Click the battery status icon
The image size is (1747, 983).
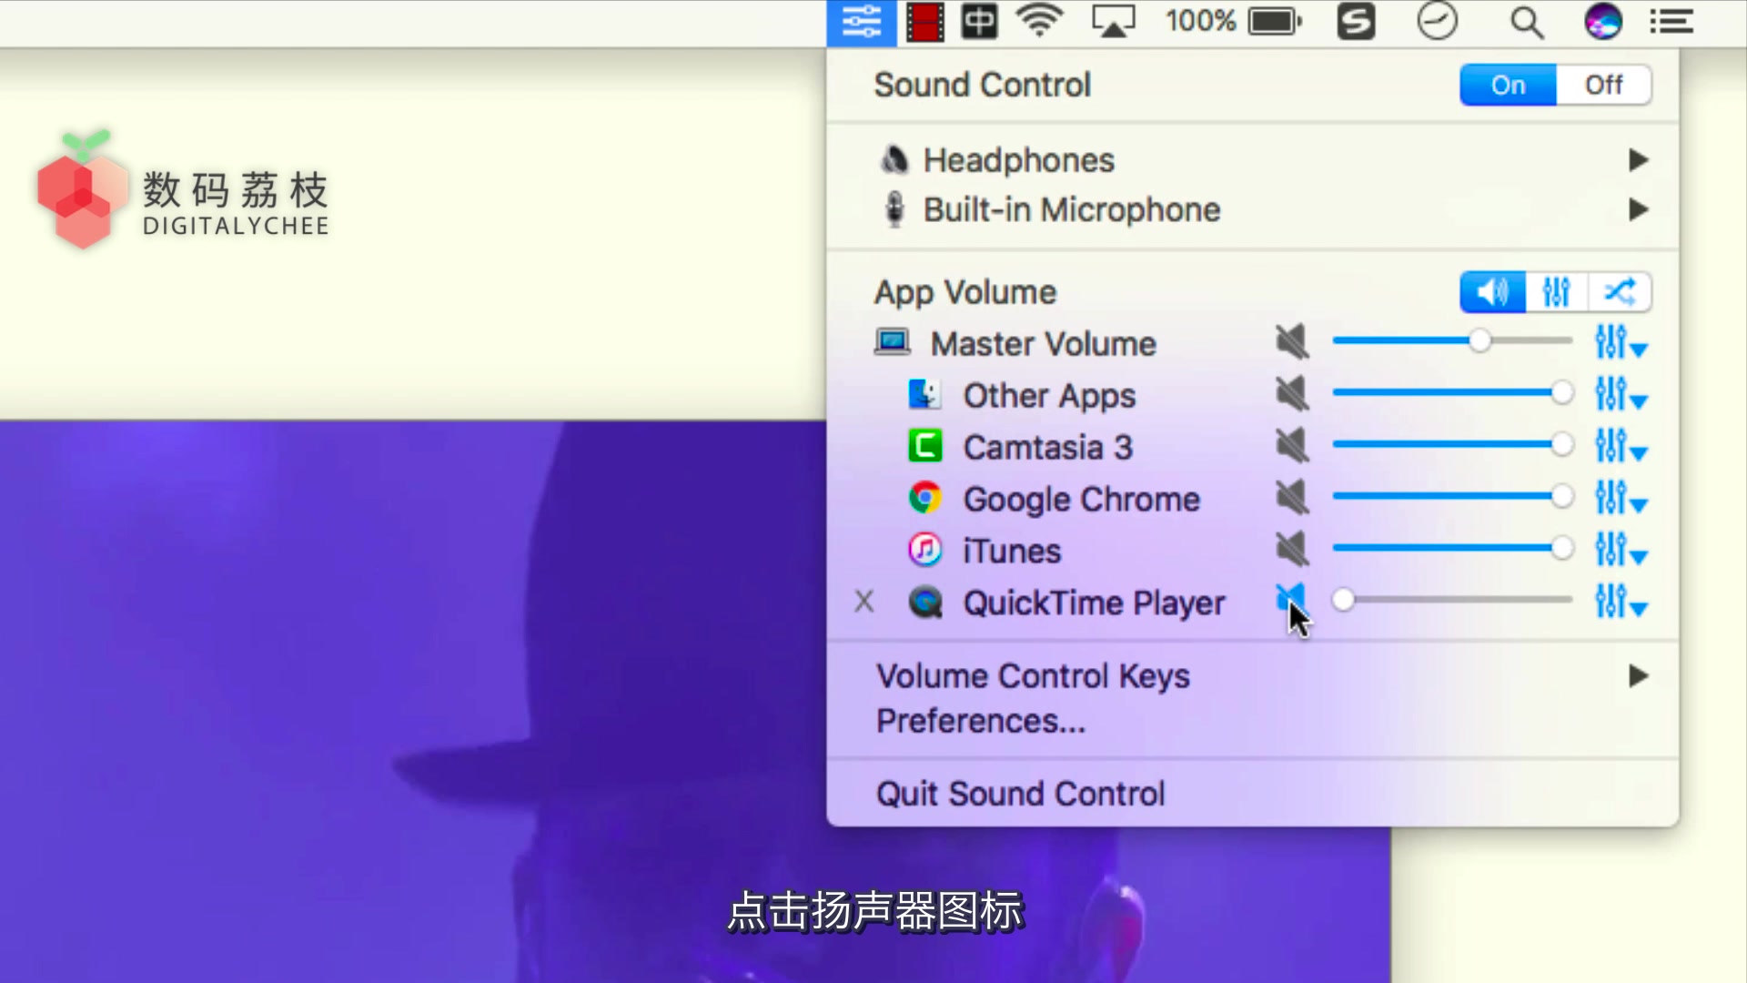coord(1275,21)
